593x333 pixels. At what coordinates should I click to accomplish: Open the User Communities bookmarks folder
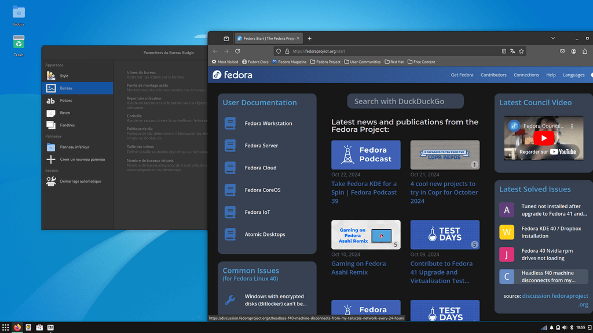point(363,62)
